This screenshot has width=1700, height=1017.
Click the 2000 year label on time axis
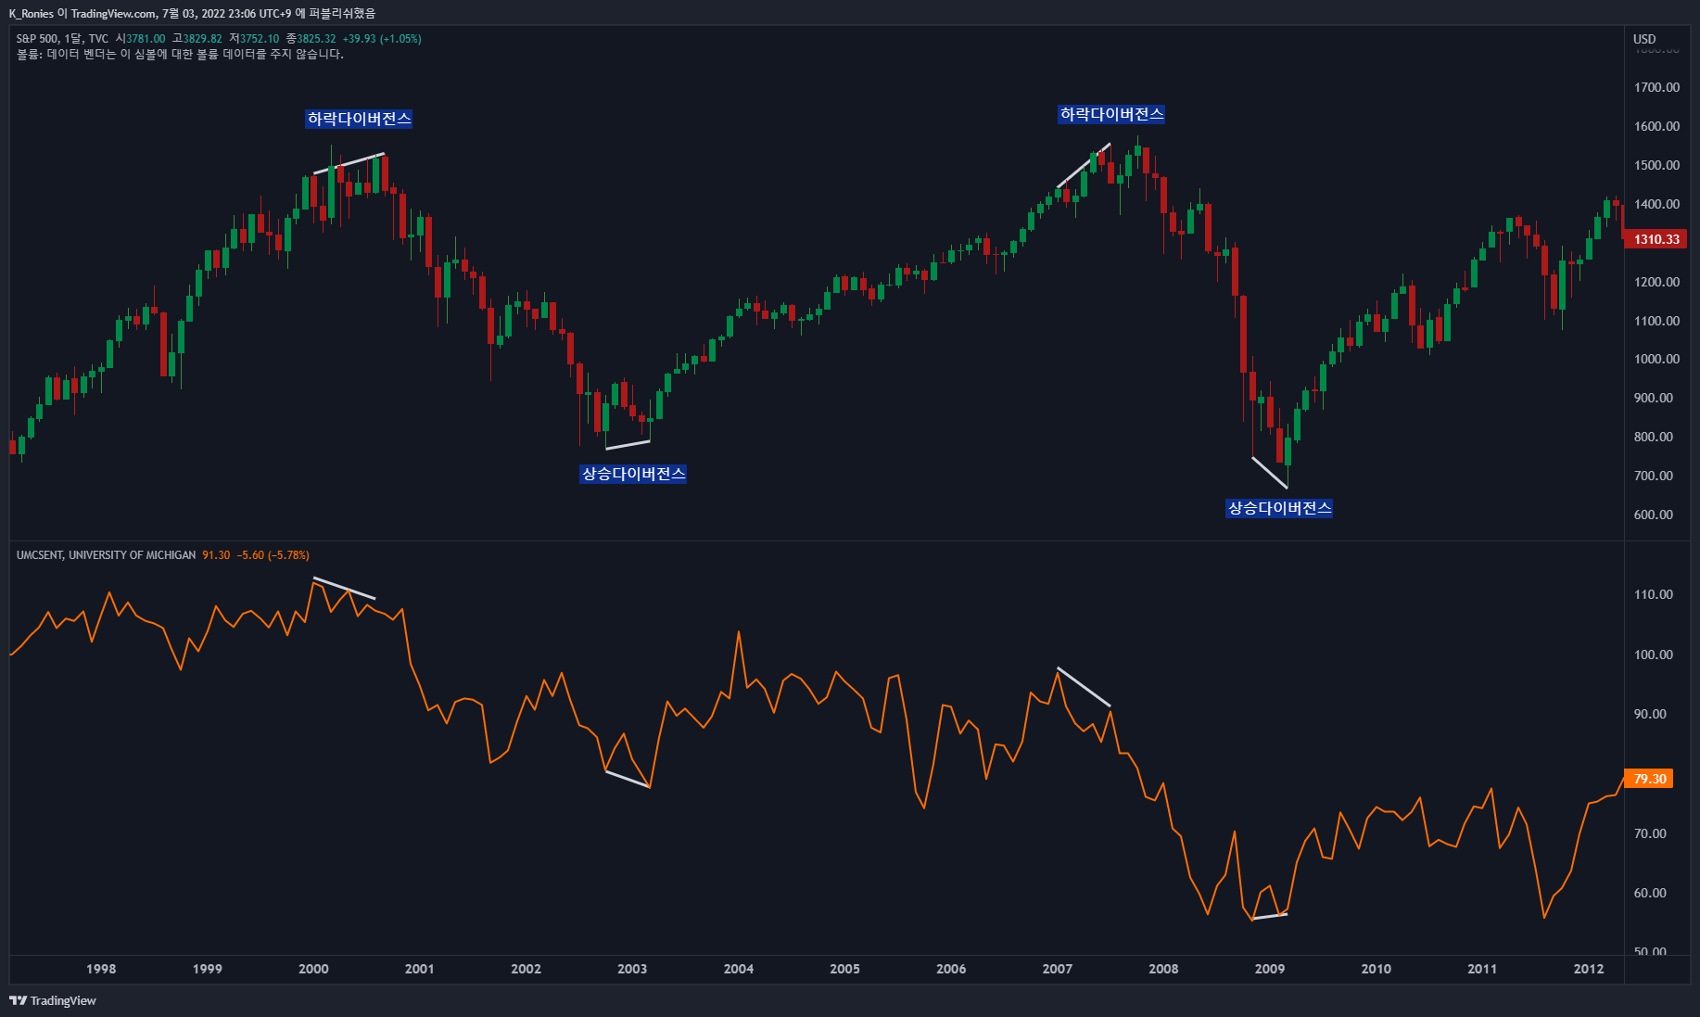[x=313, y=969]
